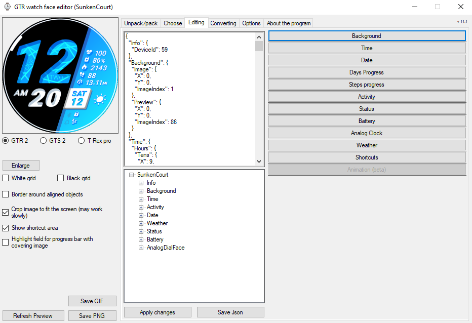Click the JSON editor scroll up arrow
Screen dimensions: 472x323
(x=259, y=37)
